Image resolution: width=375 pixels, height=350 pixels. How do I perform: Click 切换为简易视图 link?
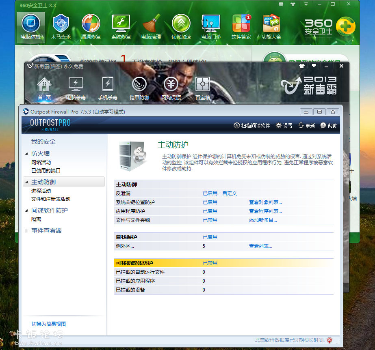[x=49, y=324]
